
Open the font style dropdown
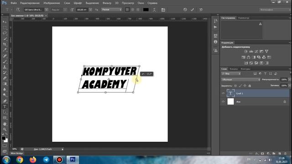coord(65,10)
